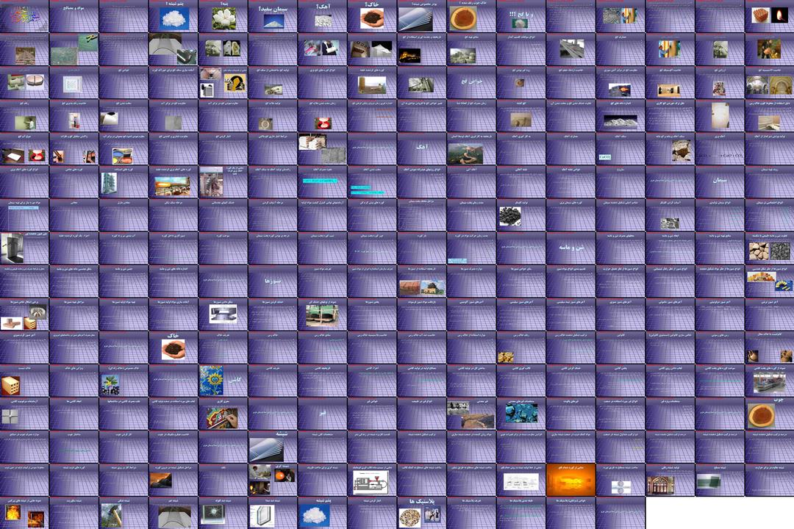Open the slide with CaCO3 label

620,149
